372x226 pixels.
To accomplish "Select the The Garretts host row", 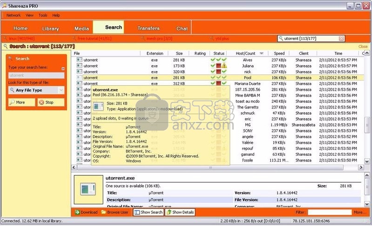I will coord(218,107).
